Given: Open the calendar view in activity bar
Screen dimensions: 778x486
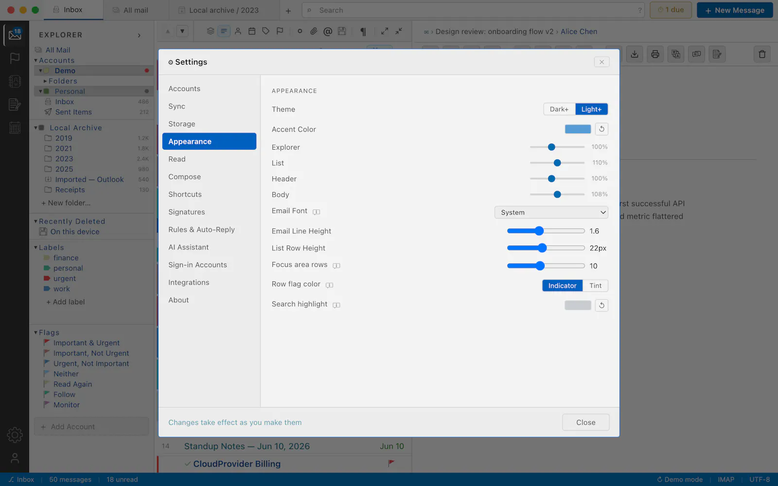Looking at the screenshot, I should point(15,128).
